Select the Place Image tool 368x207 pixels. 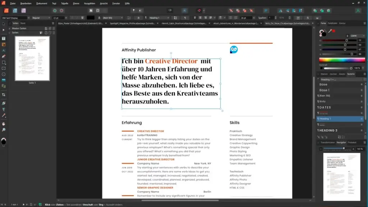[x=4, y=80]
